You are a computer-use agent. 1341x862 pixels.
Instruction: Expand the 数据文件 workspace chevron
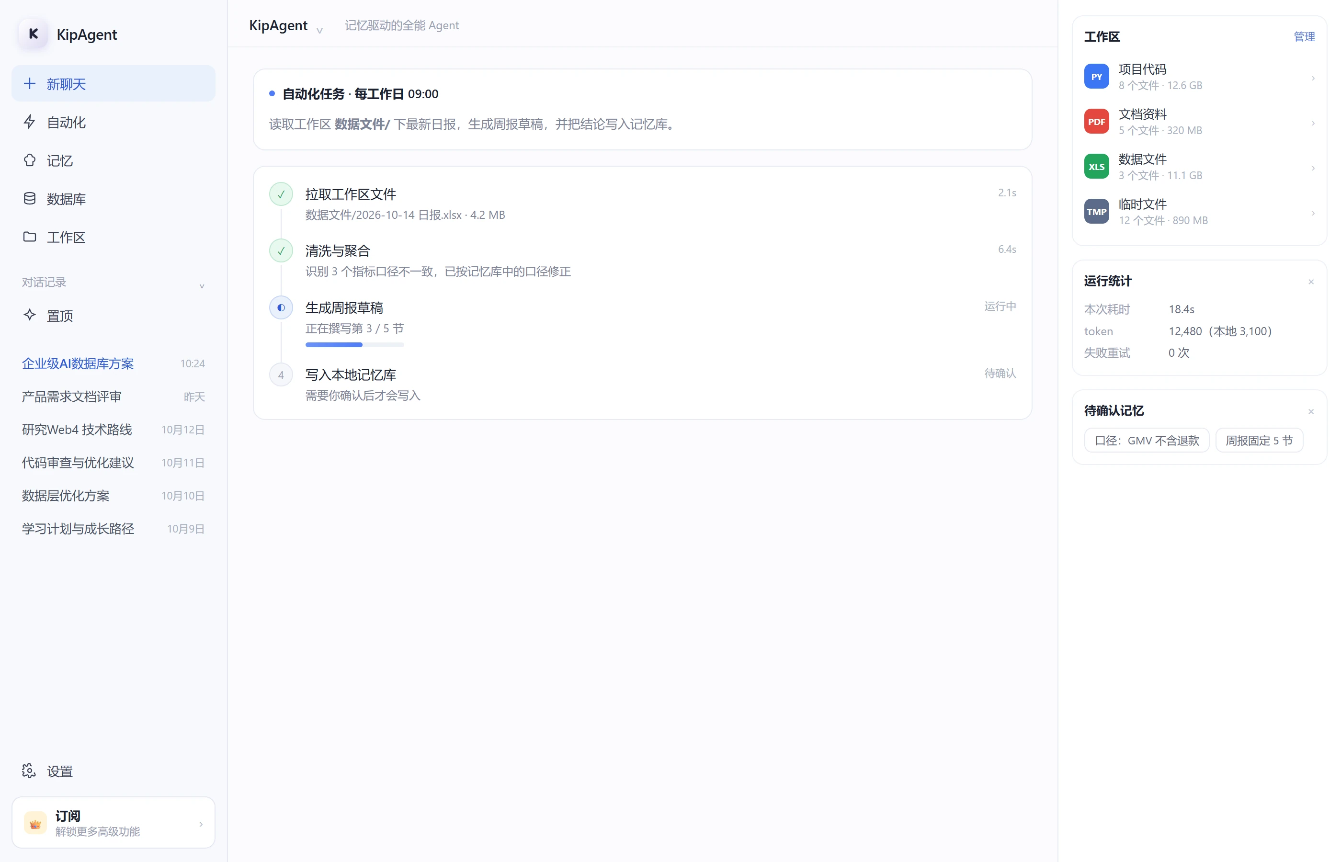click(1312, 168)
